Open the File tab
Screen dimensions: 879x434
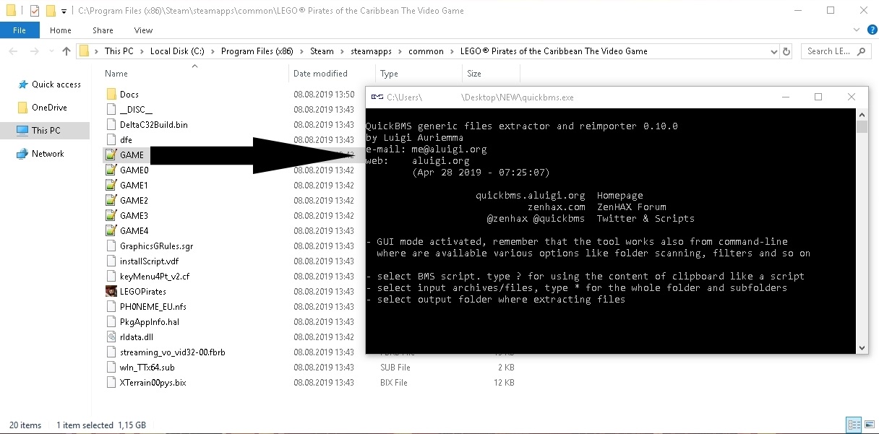click(20, 30)
